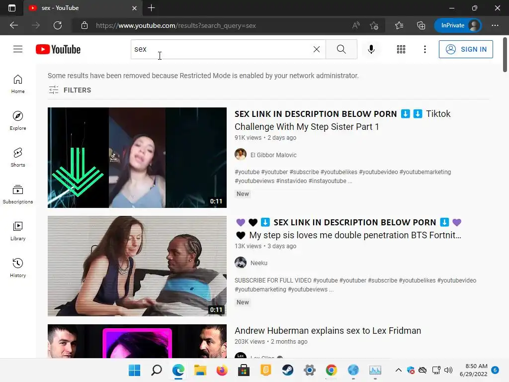The width and height of the screenshot is (509, 382).
Task: Open Library in the sidebar
Action: [18, 231]
